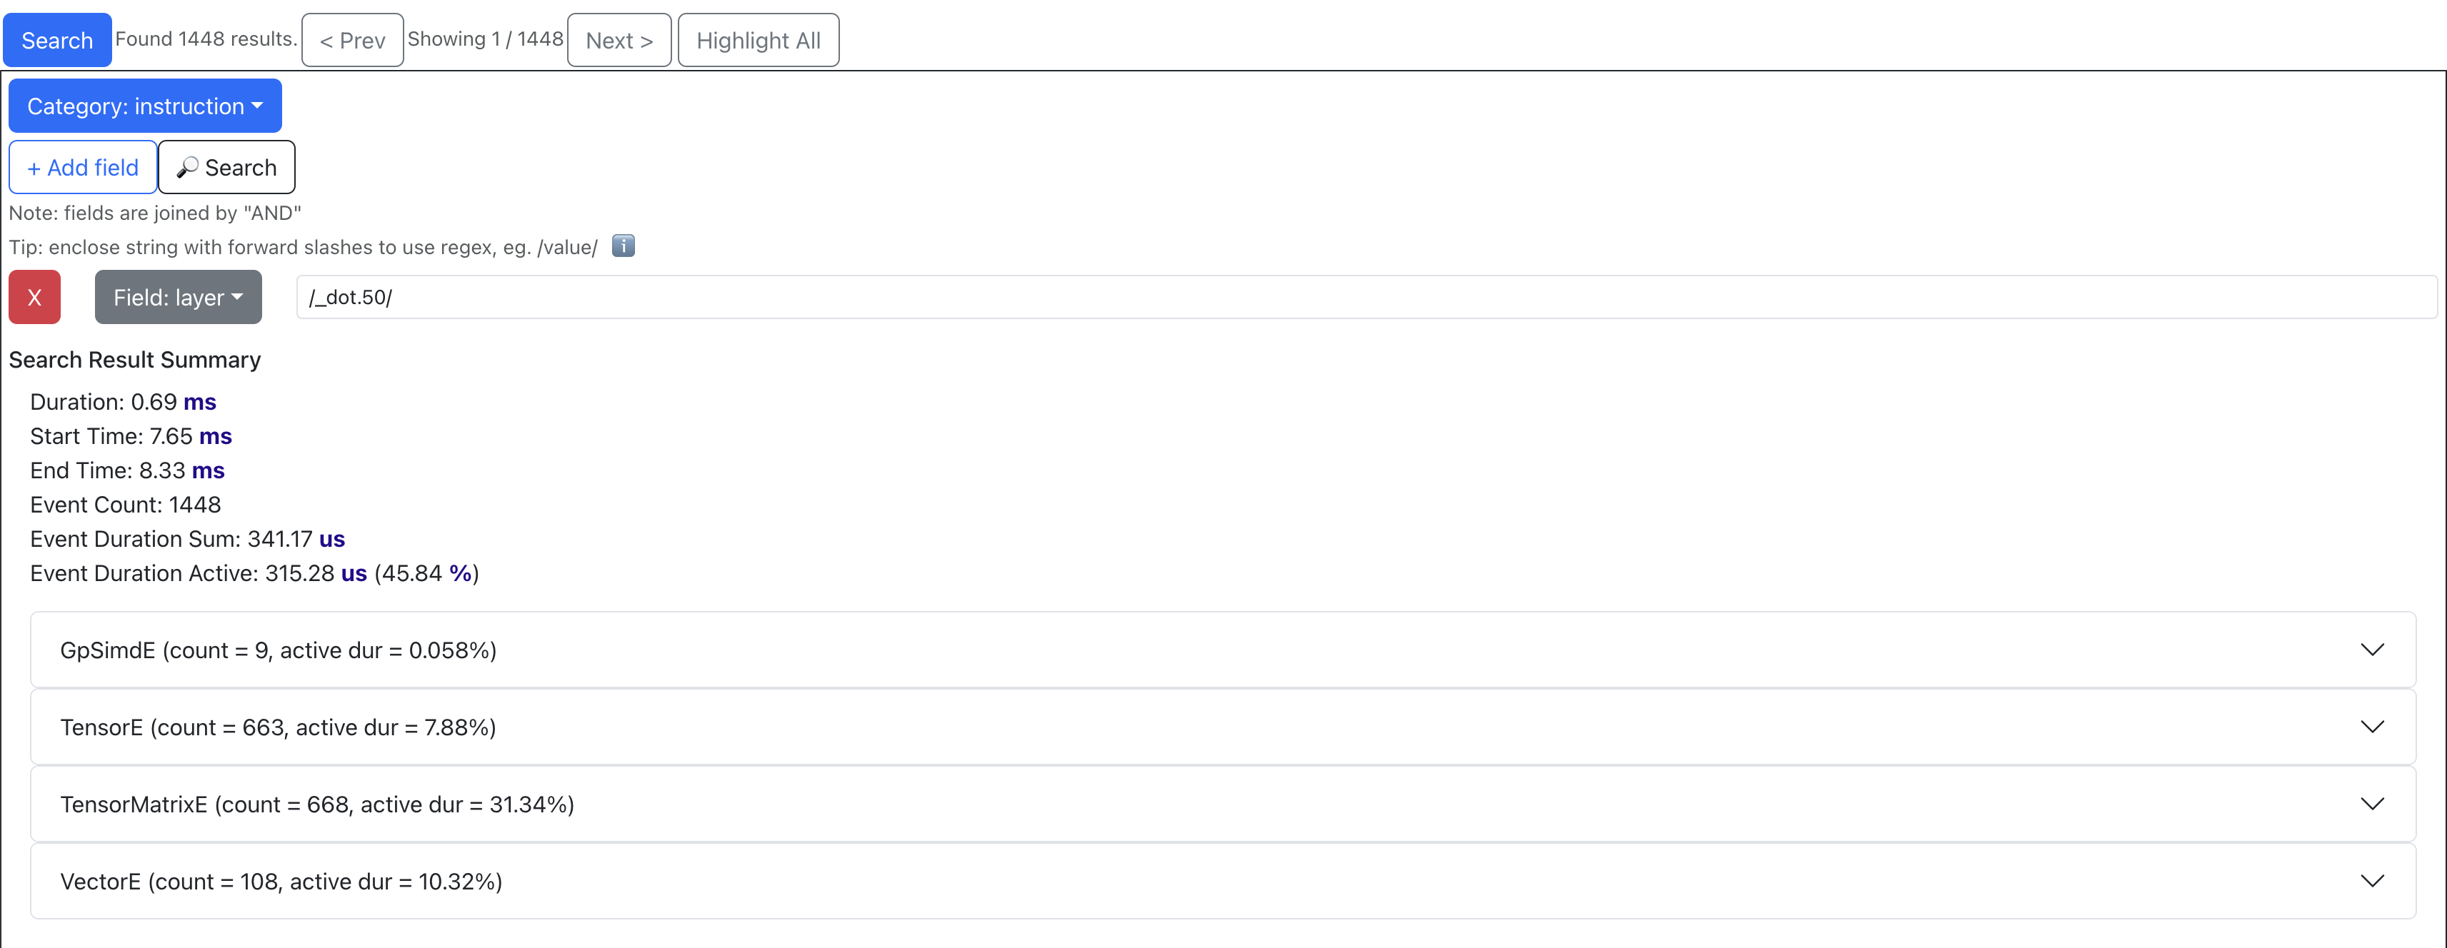Viewport: 2447px width, 948px height.
Task: Expand the TensorE result group
Action: (277, 727)
